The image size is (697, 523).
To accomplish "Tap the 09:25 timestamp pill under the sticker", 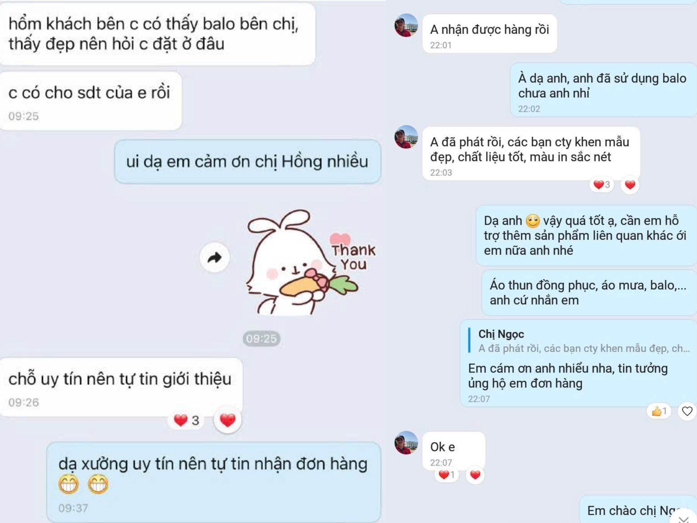I will click(261, 339).
